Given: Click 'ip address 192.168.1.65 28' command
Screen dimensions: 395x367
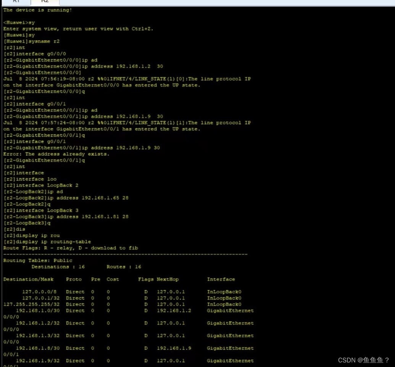Looking at the screenshot, I should tap(66, 198).
